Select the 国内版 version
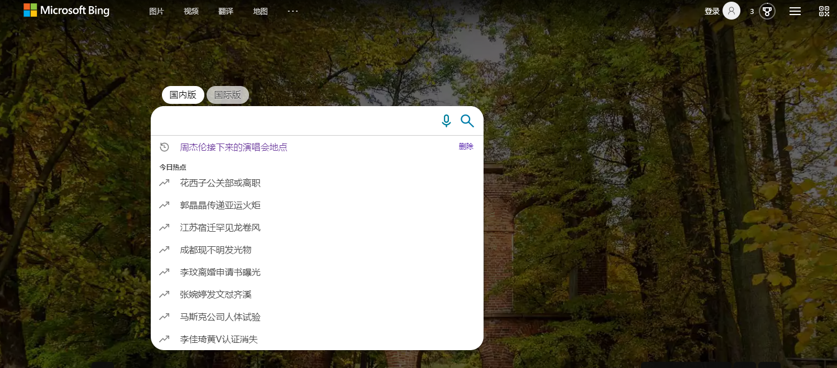 click(x=183, y=94)
